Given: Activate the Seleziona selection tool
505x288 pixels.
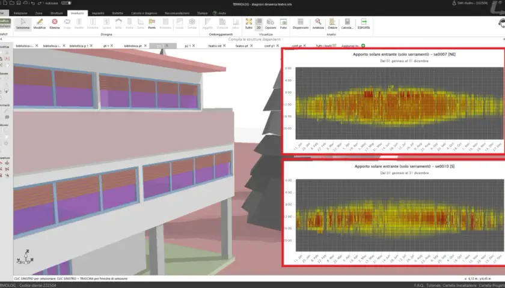Looking at the screenshot, I should [23, 24].
